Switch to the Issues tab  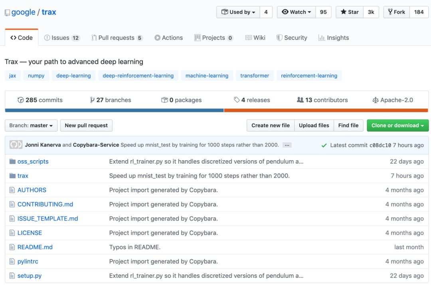pos(62,38)
